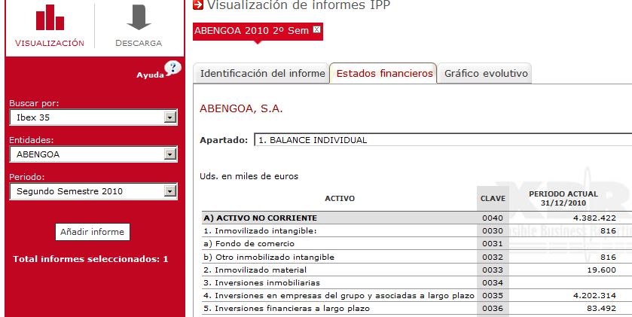Screen dimensions: 632x317
Task: Click the row b) Otro inmobilizado intangible
Action: tap(417, 257)
